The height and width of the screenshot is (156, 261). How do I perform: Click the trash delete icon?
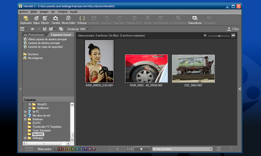(231, 149)
